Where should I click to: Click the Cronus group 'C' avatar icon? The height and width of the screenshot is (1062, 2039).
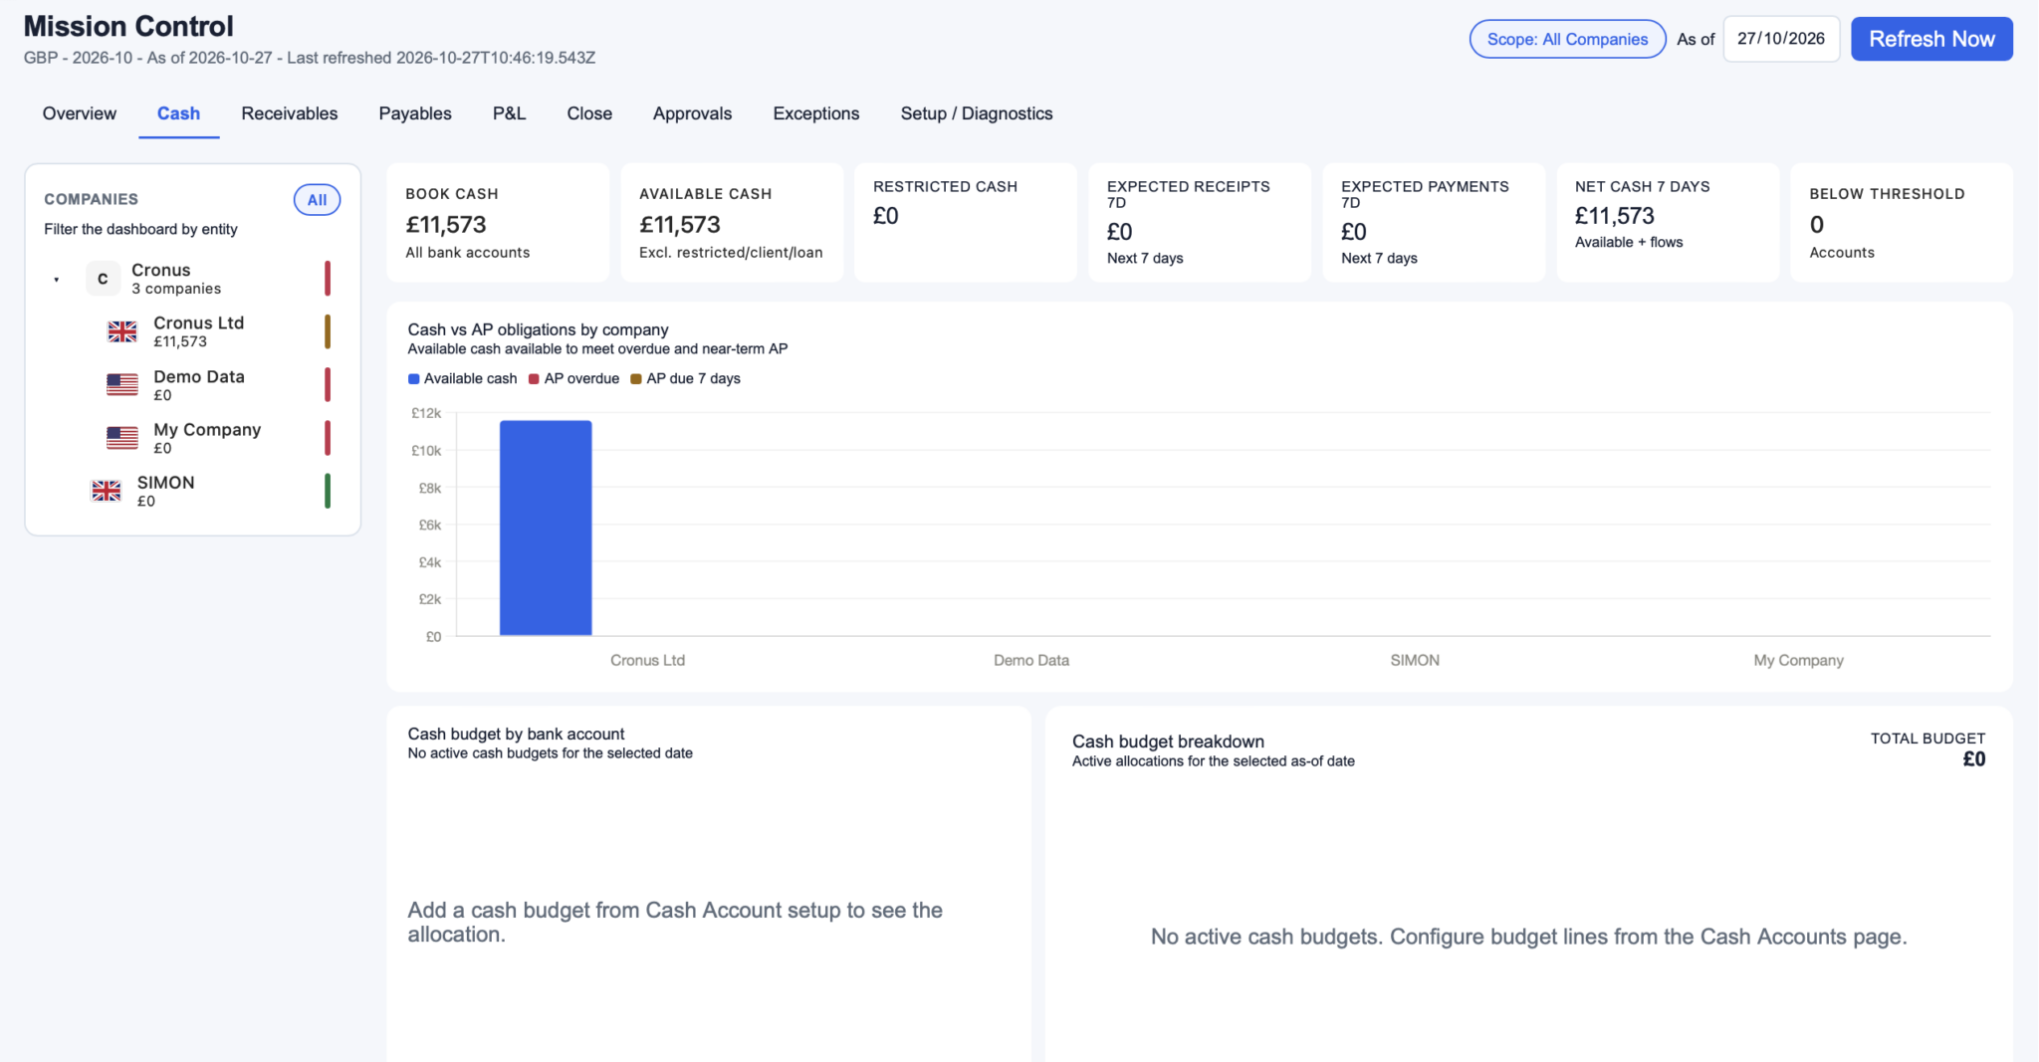pos(103,279)
